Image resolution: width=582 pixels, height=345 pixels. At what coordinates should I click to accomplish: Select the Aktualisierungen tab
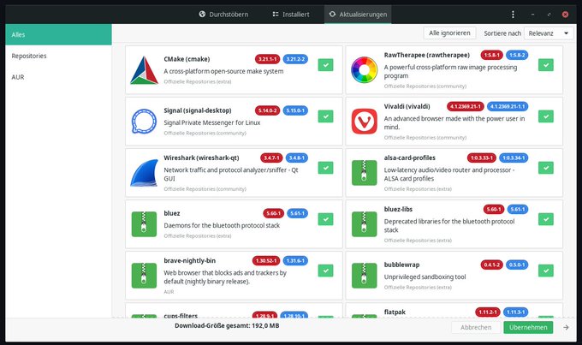358,15
